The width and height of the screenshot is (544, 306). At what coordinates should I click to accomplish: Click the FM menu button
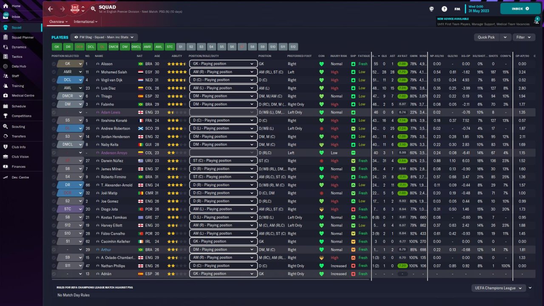click(457, 8)
